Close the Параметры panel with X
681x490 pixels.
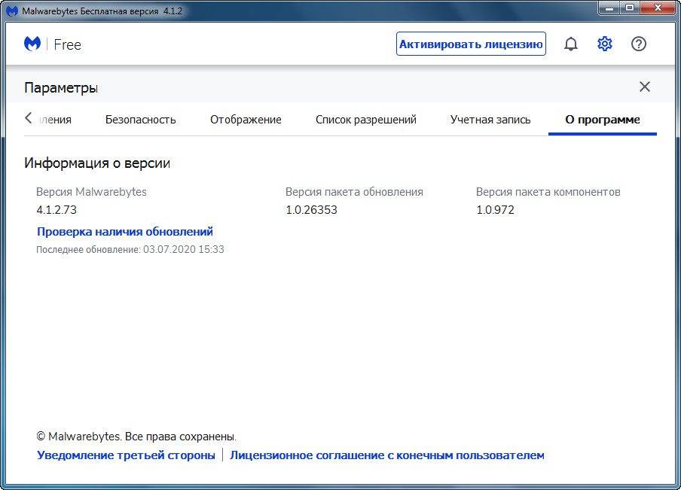645,87
